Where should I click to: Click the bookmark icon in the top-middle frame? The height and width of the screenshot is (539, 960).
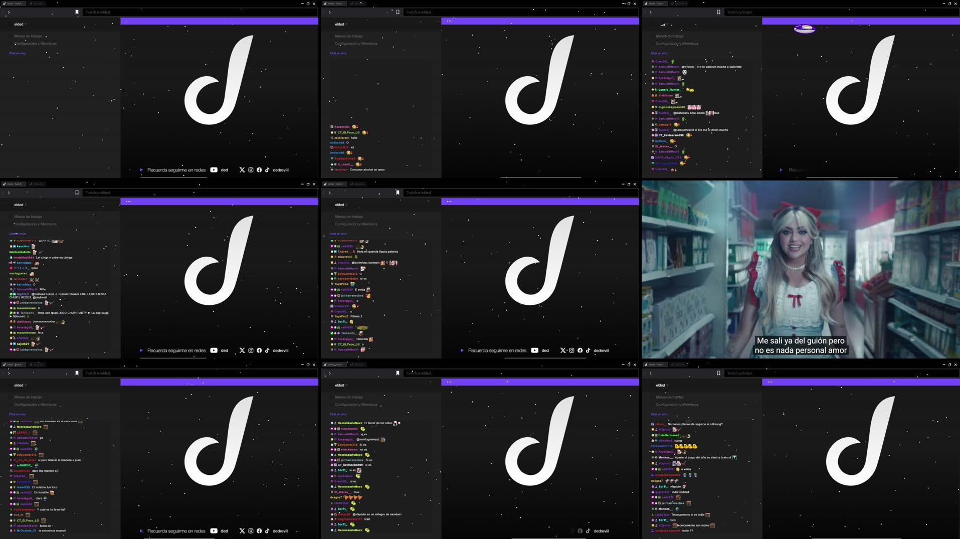pyautogui.click(x=398, y=12)
